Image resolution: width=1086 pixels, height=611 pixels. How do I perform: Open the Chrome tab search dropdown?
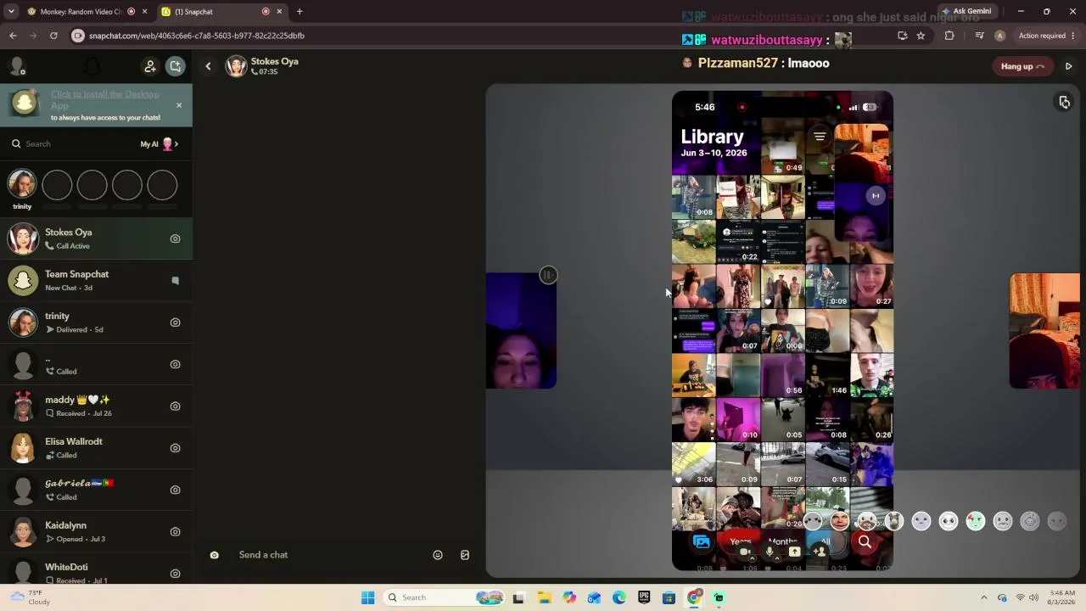tap(11, 12)
